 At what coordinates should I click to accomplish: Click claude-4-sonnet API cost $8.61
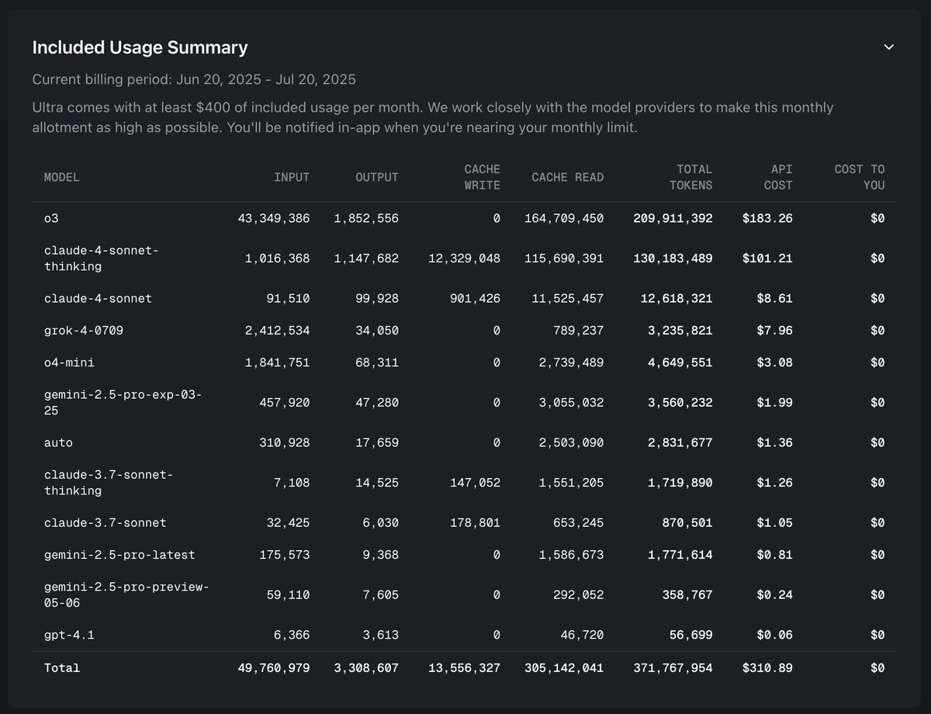775,298
